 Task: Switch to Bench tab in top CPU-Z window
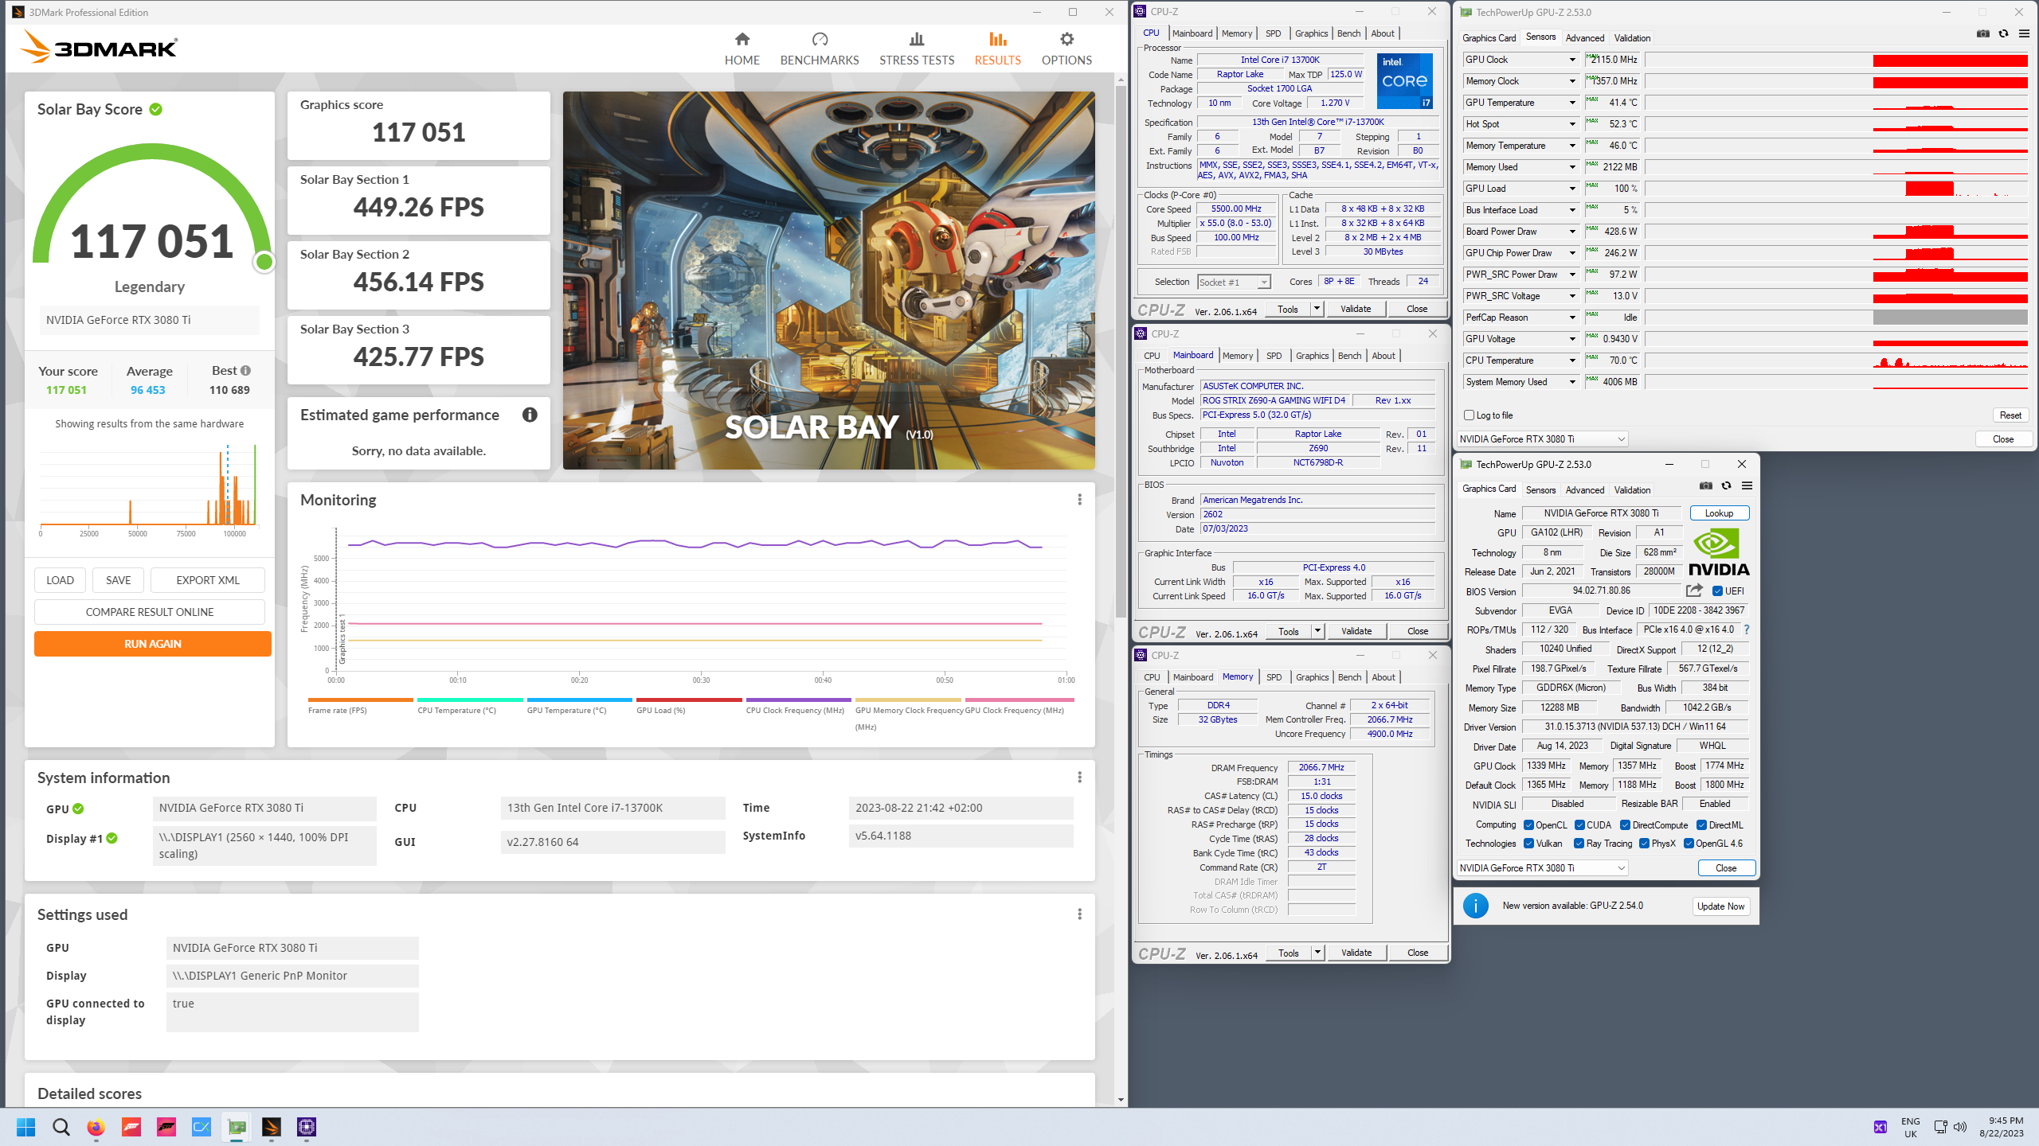[x=1348, y=33]
